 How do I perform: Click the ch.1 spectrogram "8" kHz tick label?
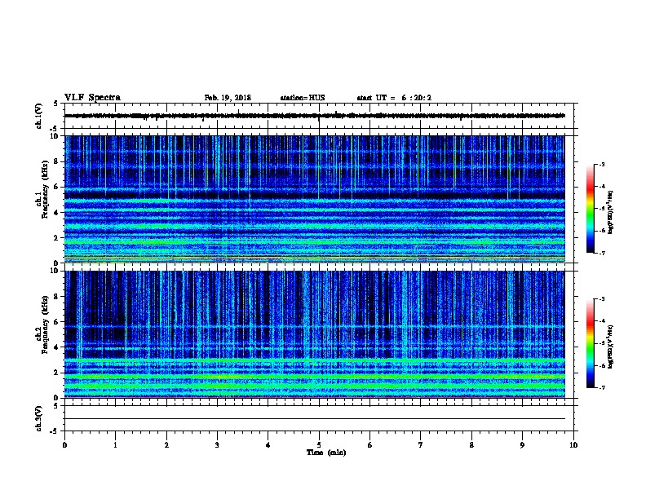[x=56, y=161]
